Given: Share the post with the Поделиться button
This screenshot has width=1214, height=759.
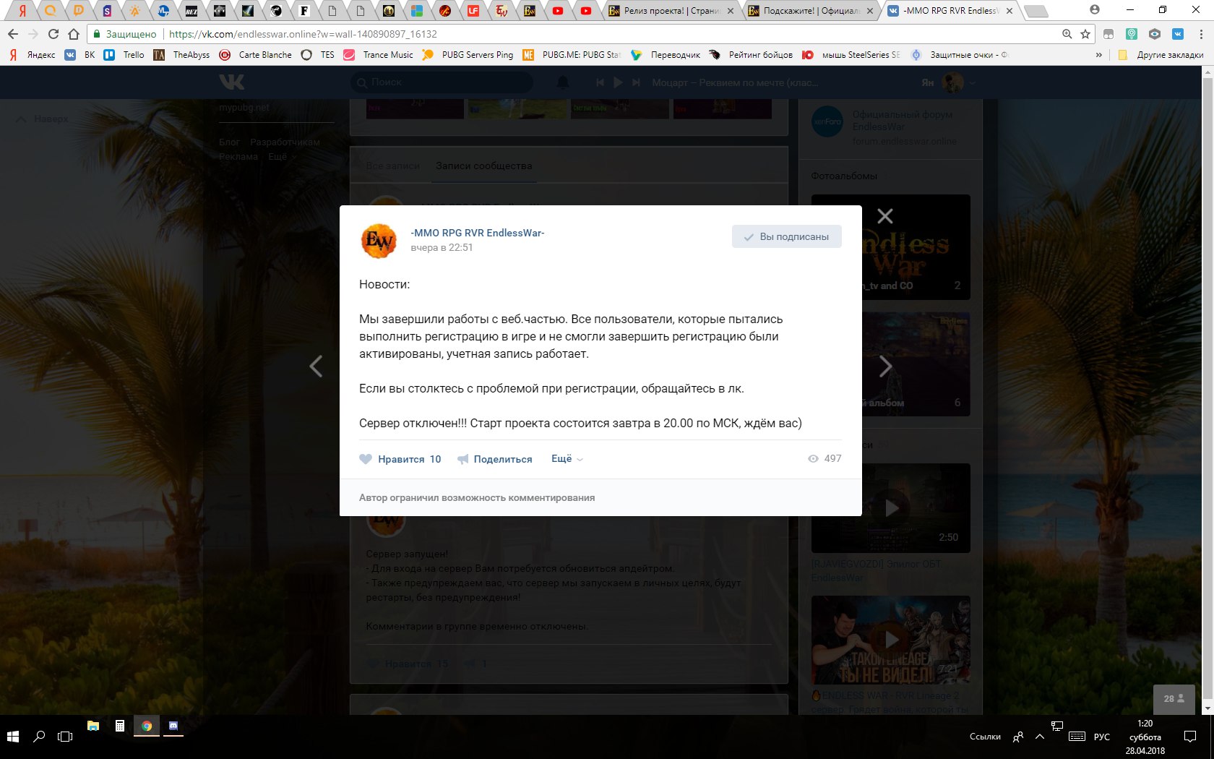Looking at the screenshot, I should point(495,459).
